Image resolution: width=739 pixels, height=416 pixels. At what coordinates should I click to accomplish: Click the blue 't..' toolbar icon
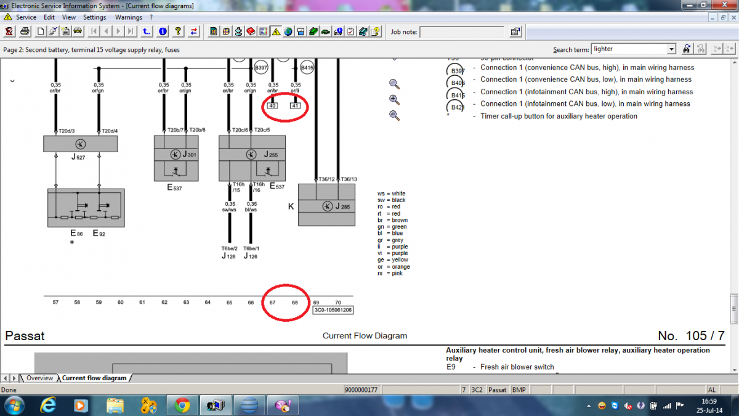147,31
